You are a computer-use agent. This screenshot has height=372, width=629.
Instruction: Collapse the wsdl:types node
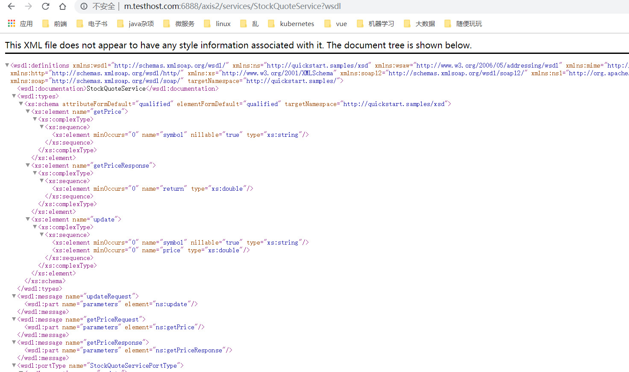pyautogui.click(x=14, y=96)
